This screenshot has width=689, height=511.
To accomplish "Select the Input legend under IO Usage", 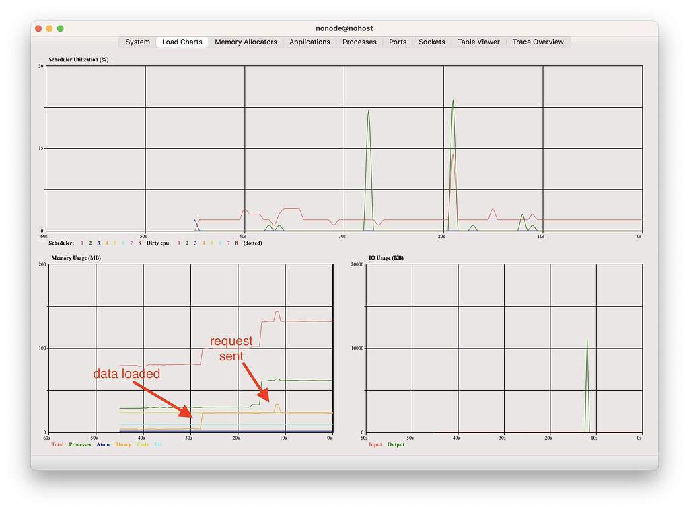I will tap(375, 444).
